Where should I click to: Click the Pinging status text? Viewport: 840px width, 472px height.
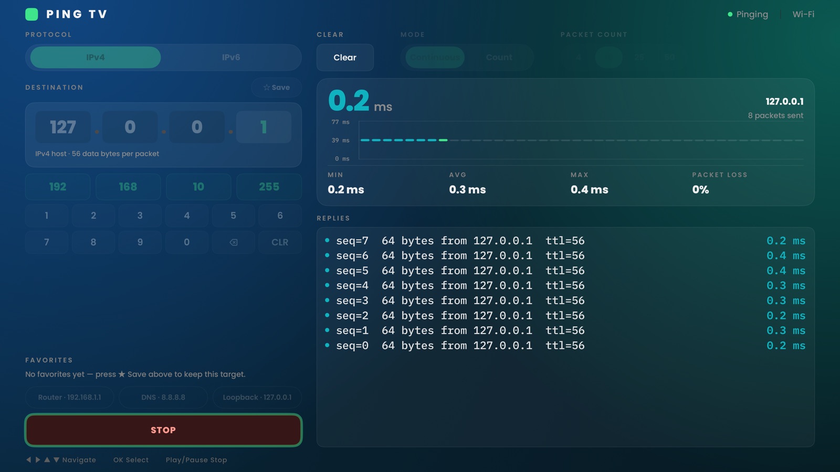[x=752, y=15]
